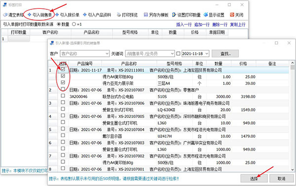Click the 备注 column header in the dialog
Screen dimensions: 296x186
[x=272, y=64]
